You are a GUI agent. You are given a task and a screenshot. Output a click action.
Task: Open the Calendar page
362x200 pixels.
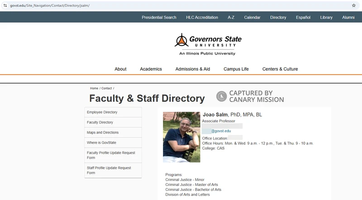pos(252,18)
